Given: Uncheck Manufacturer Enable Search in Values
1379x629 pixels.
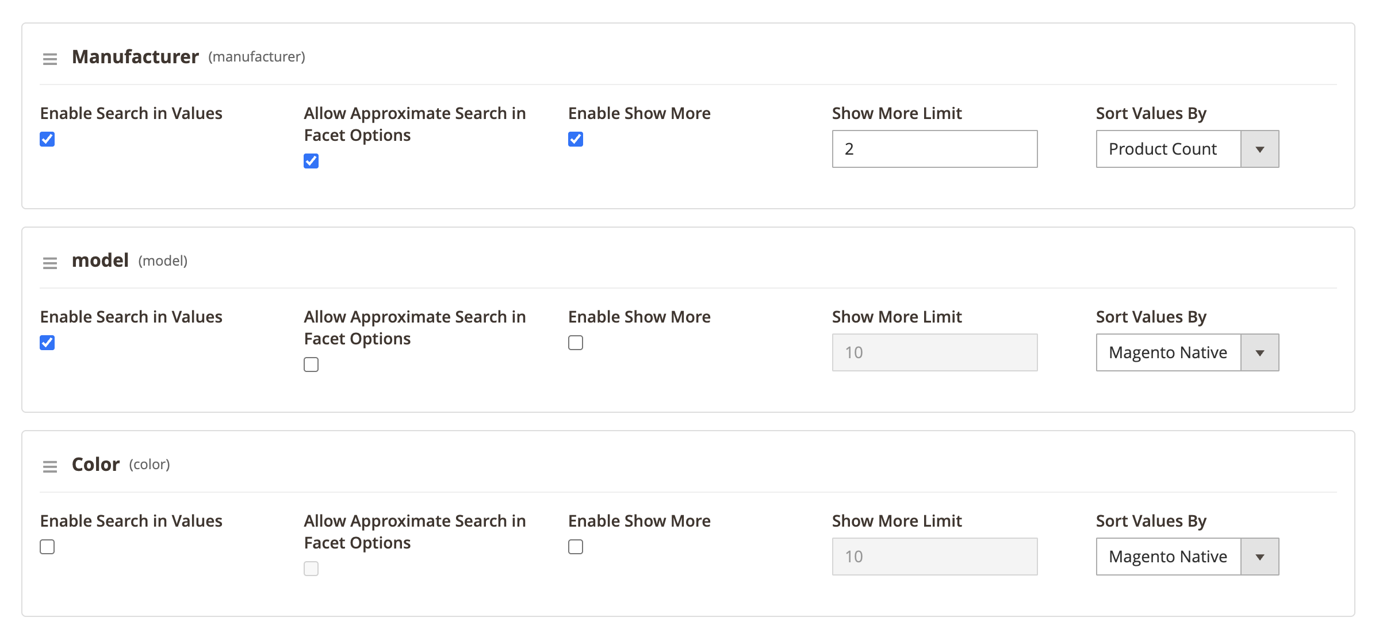Looking at the screenshot, I should [x=47, y=139].
